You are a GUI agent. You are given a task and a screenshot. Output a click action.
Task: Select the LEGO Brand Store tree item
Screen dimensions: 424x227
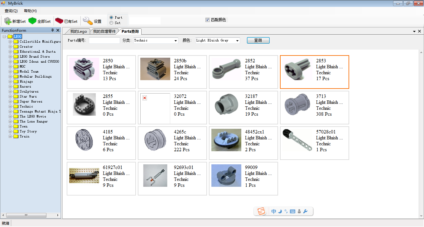35,56
